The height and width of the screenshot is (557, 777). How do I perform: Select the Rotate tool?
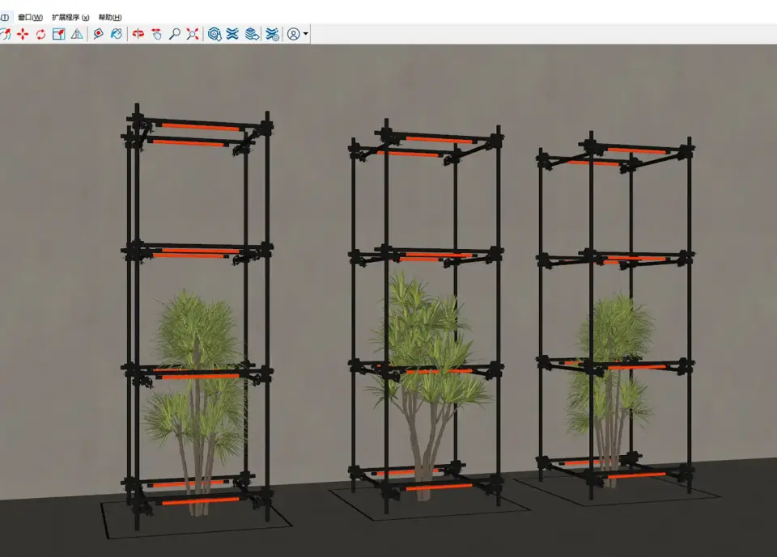(x=40, y=34)
